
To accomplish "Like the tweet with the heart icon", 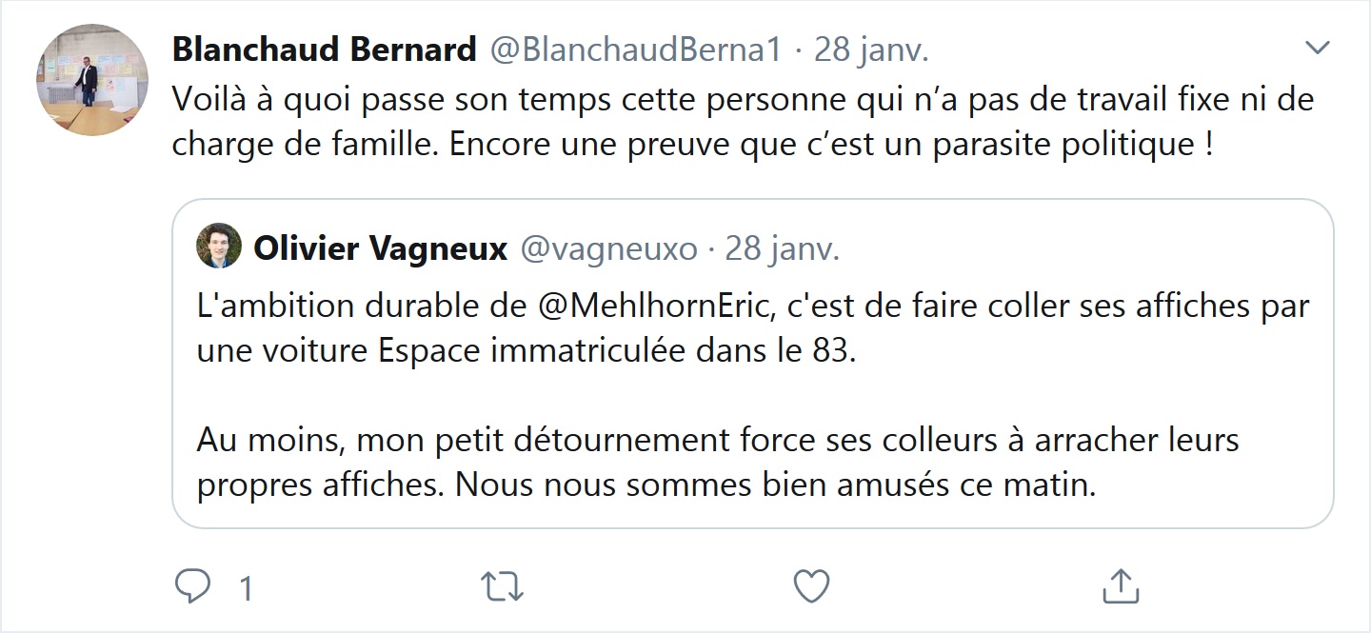I will click(811, 586).
